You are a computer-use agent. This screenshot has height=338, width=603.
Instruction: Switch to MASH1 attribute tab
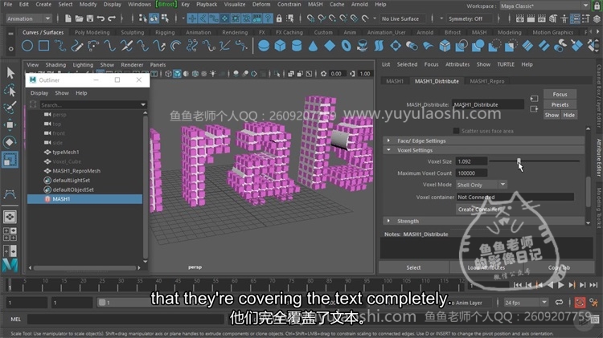tap(395, 81)
